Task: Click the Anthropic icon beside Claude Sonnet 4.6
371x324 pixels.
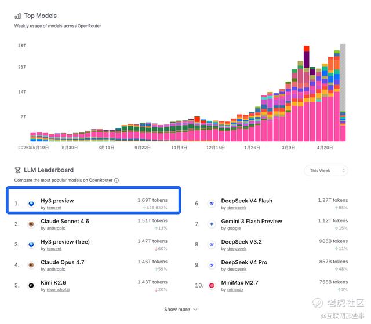Action: (x=31, y=224)
